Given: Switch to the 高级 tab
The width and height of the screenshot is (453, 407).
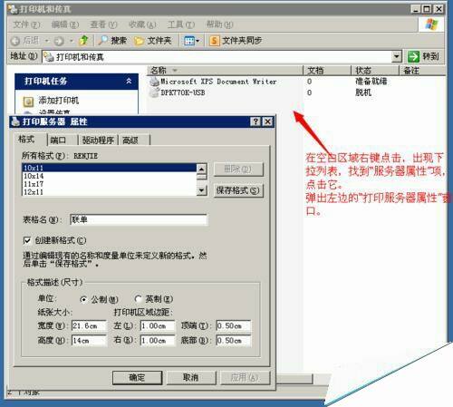Looking at the screenshot, I should [134, 141].
